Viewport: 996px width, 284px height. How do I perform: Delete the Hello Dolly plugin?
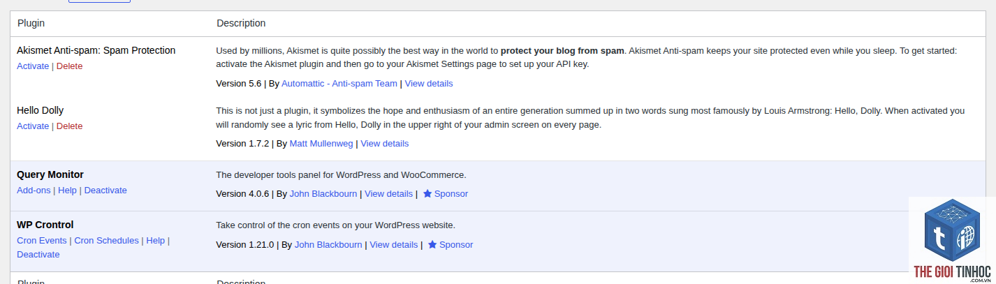tap(69, 126)
